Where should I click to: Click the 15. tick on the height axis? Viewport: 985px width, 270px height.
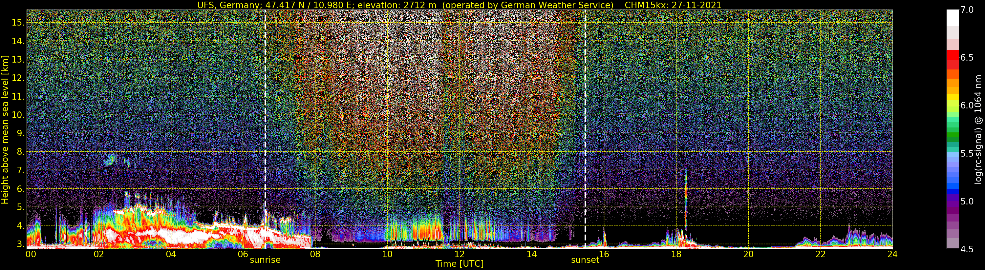click(x=18, y=23)
